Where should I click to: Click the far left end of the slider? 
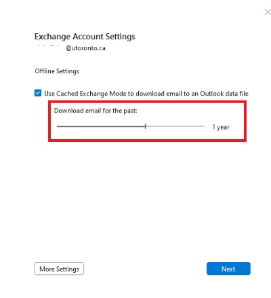(x=58, y=126)
